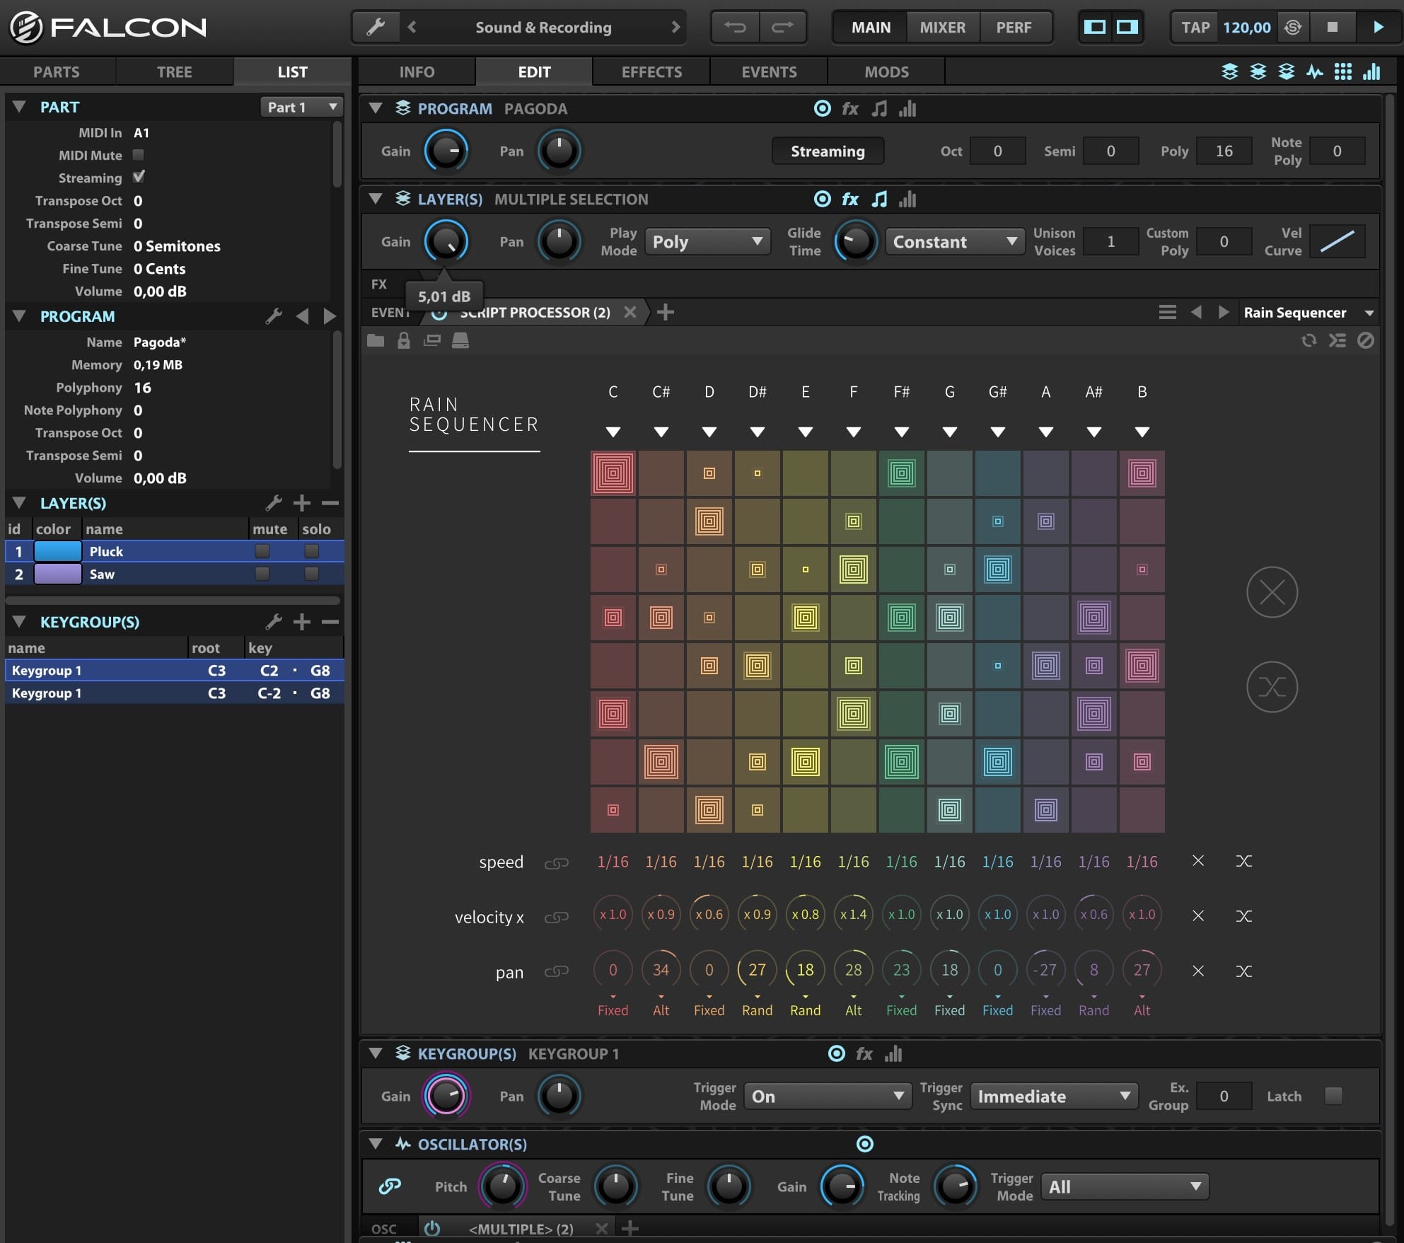This screenshot has width=1404, height=1243.
Task: Click the Vel Curve display
Action: point(1337,242)
